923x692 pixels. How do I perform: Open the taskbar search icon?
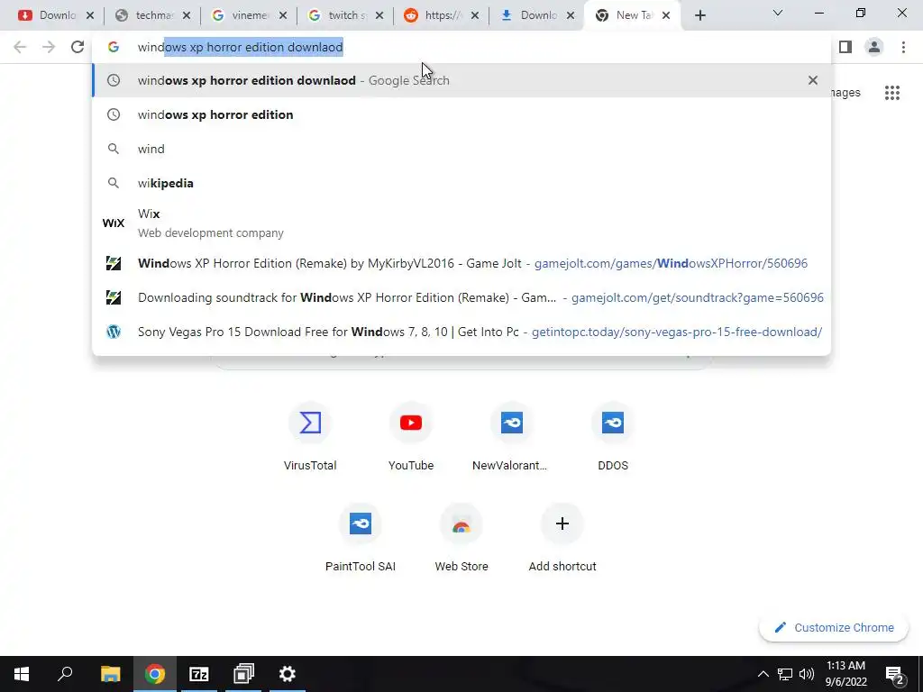pyautogui.click(x=65, y=674)
